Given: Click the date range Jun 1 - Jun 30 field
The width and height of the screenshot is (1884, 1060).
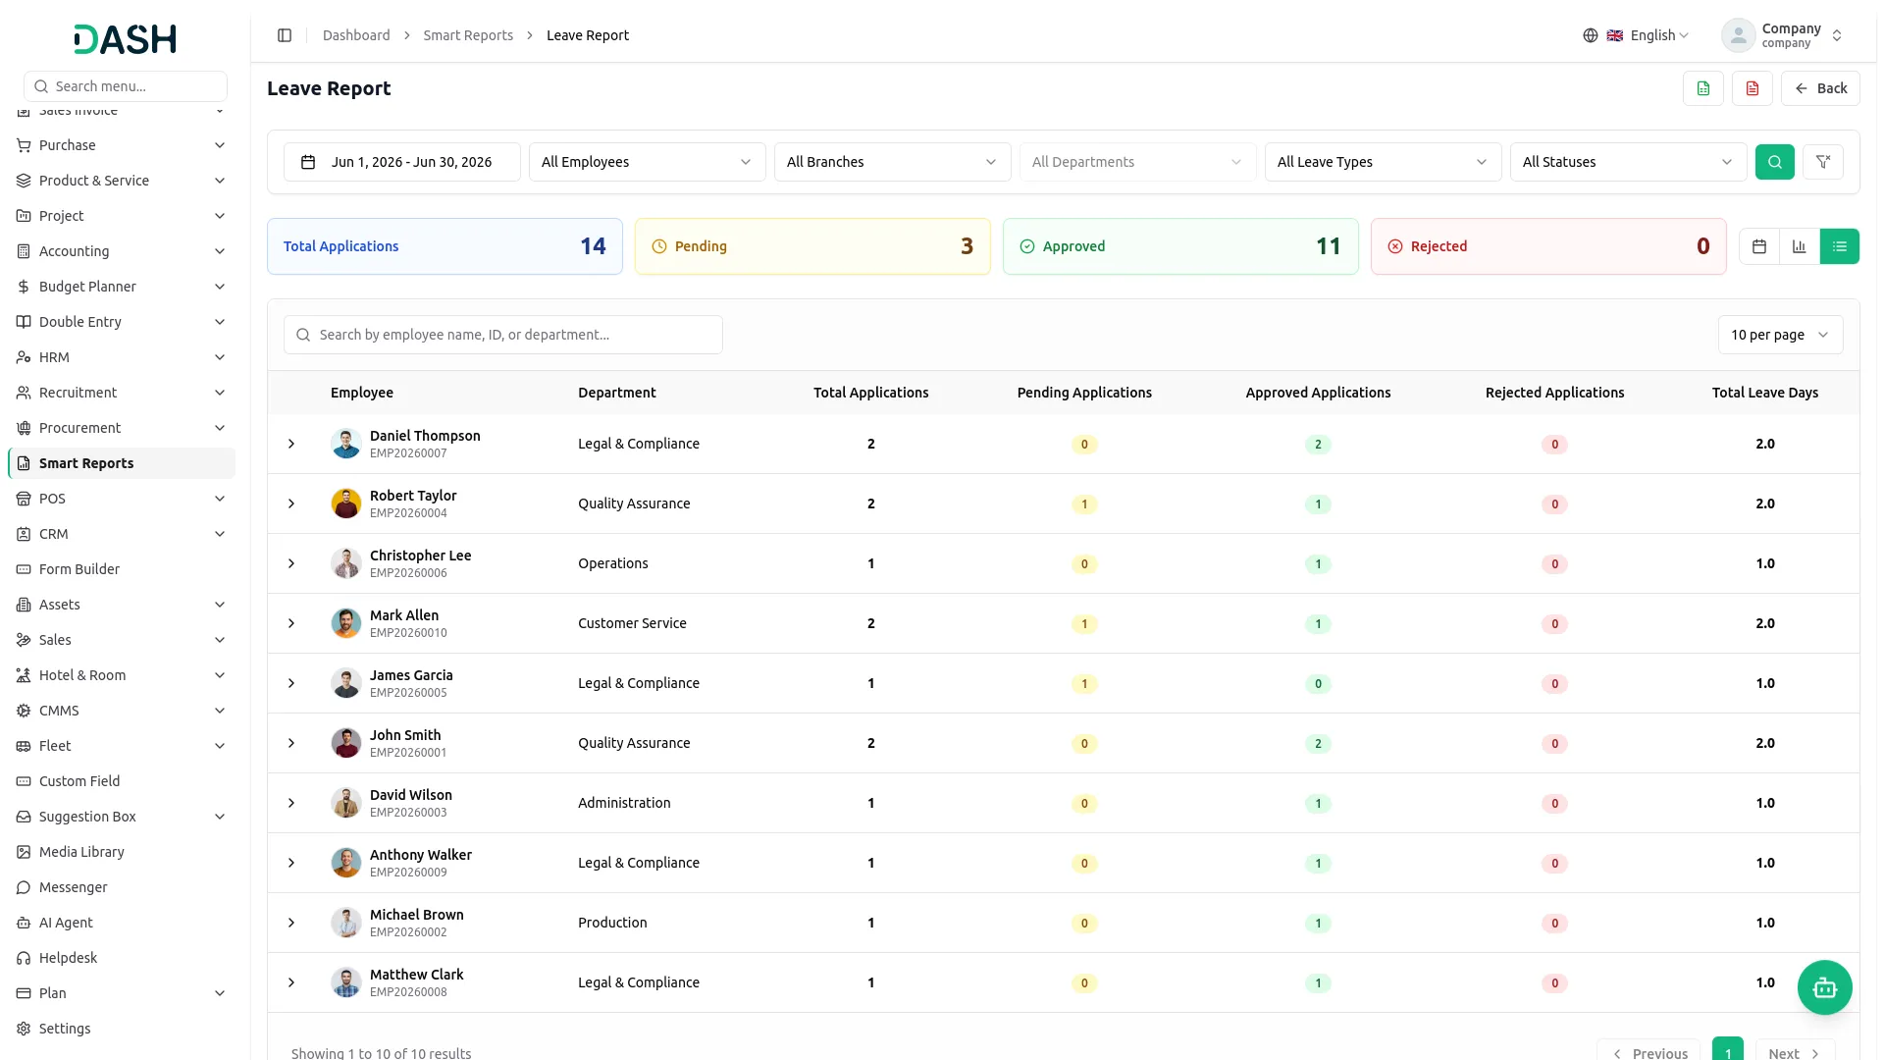Looking at the screenshot, I should (402, 162).
